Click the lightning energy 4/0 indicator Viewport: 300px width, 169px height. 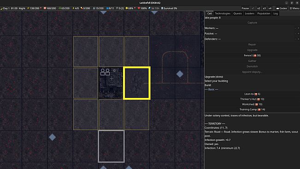76,8
